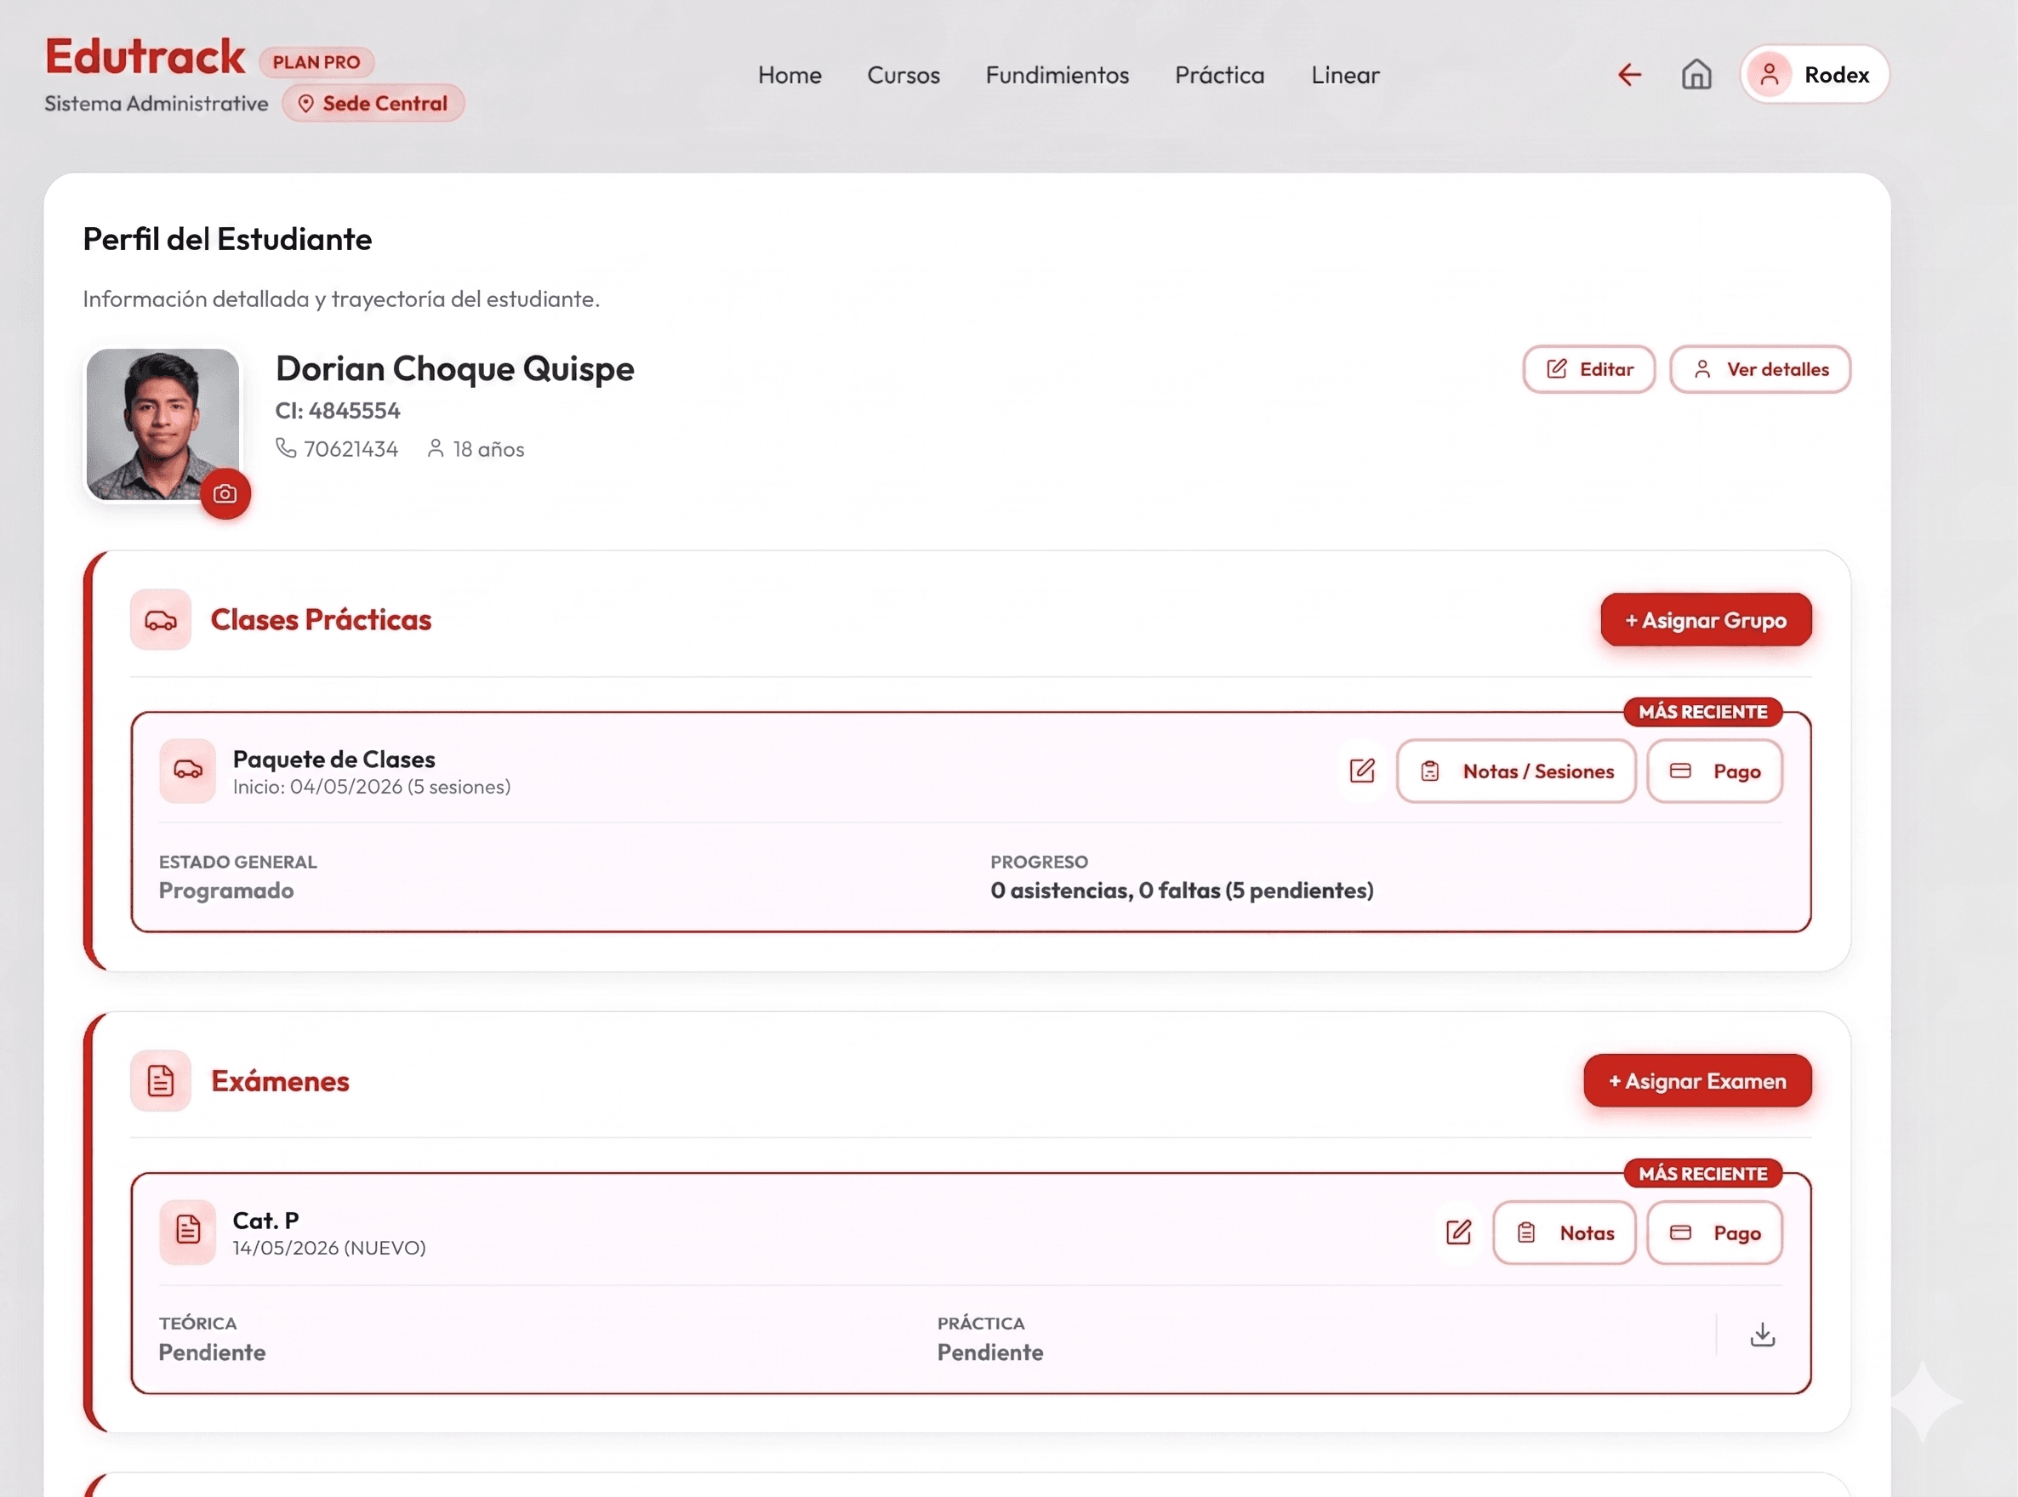Click the Paquete de Clases car icon
2018x1497 pixels.
187,771
